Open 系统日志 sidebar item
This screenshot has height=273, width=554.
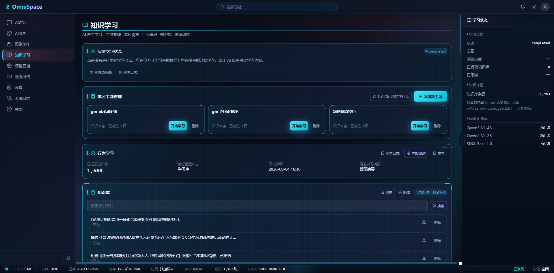click(x=38, y=98)
